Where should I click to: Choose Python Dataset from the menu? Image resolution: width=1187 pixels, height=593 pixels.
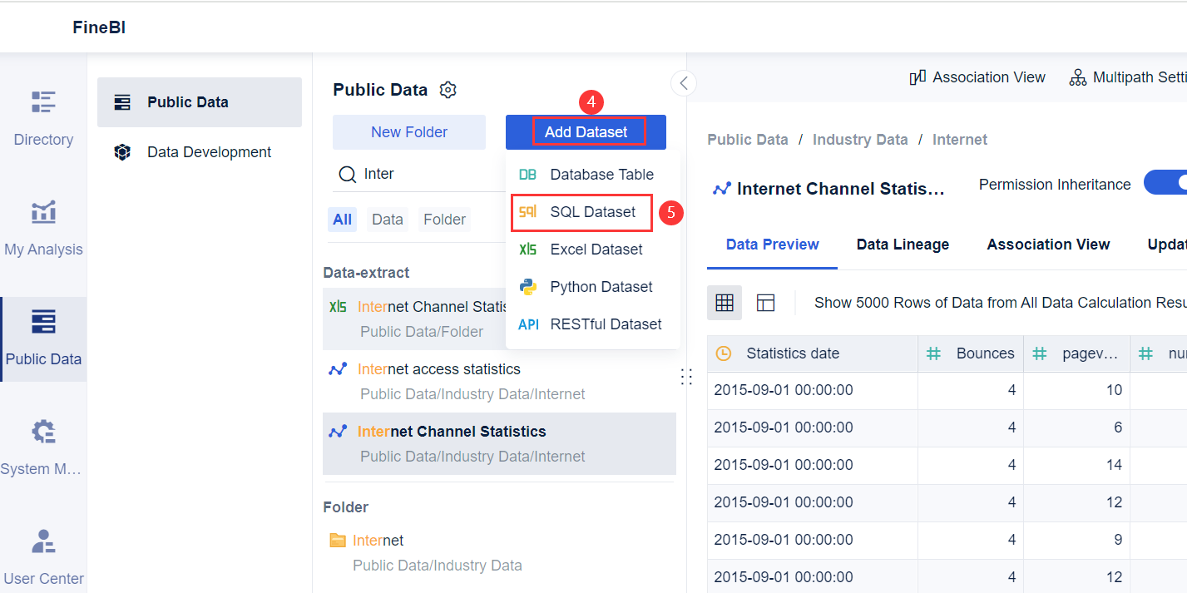[601, 286]
